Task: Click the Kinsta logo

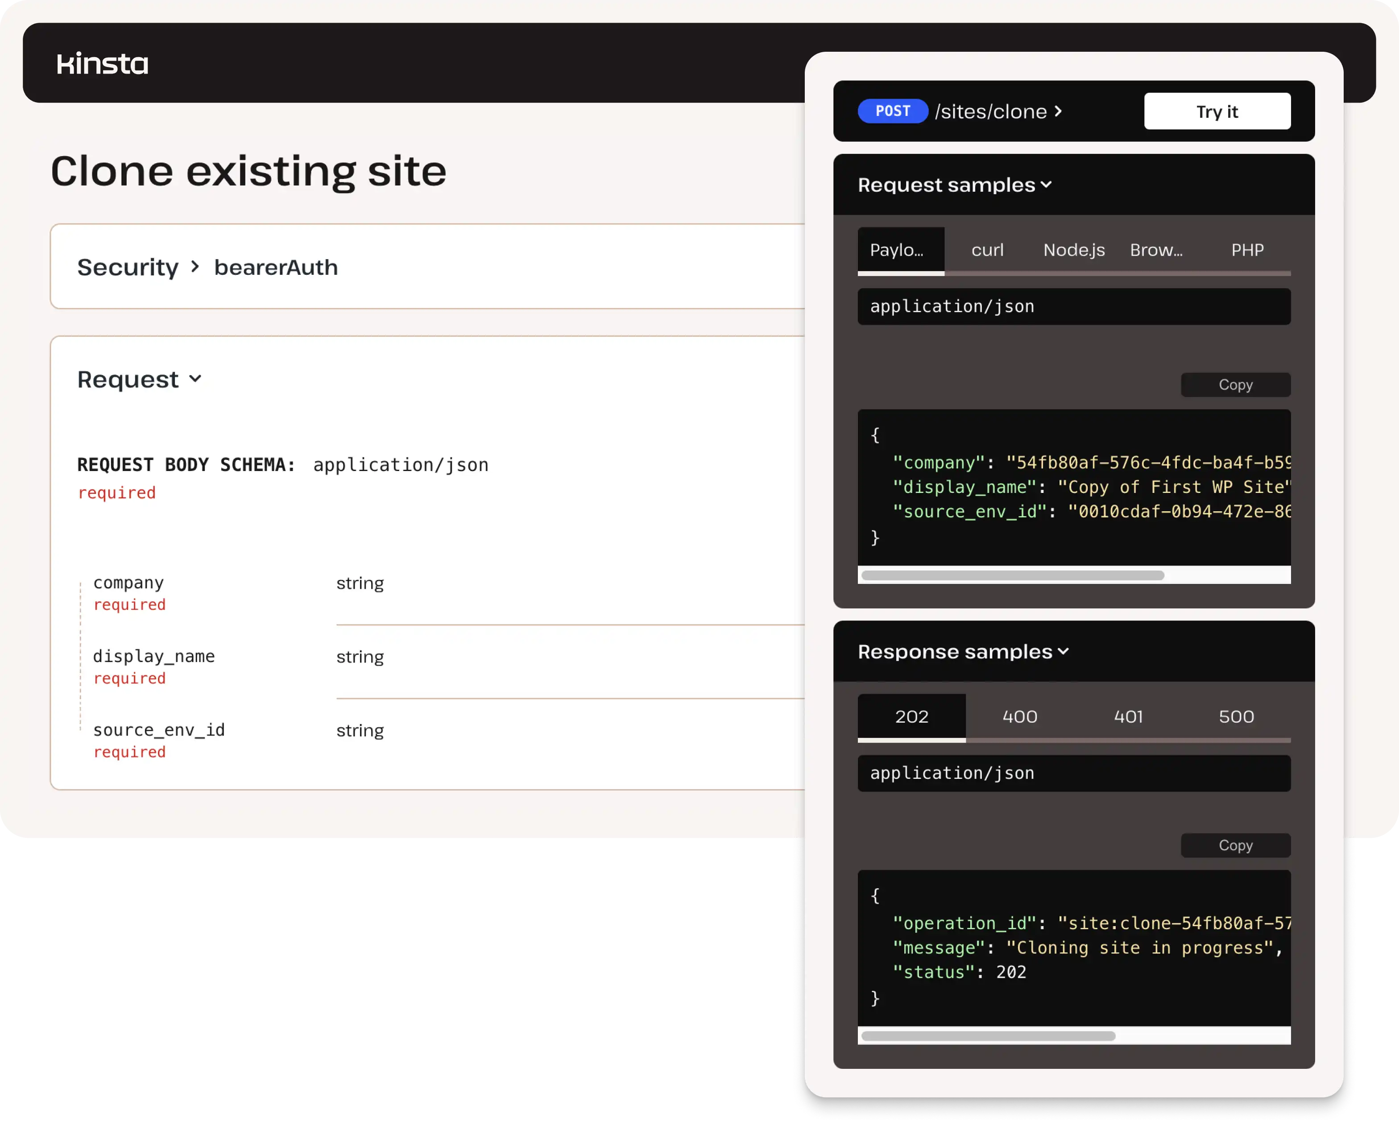Action: pyautogui.click(x=103, y=64)
